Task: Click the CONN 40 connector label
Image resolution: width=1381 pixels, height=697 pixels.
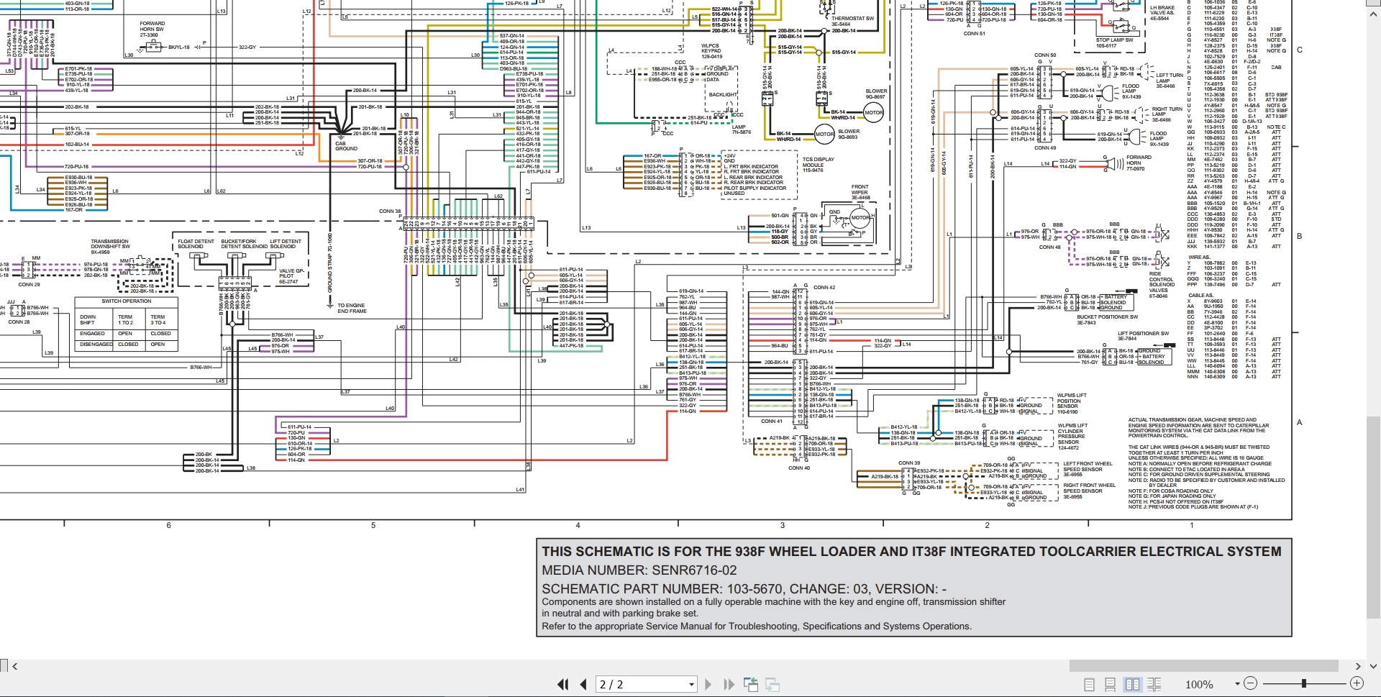Action: click(x=799, y=468)
